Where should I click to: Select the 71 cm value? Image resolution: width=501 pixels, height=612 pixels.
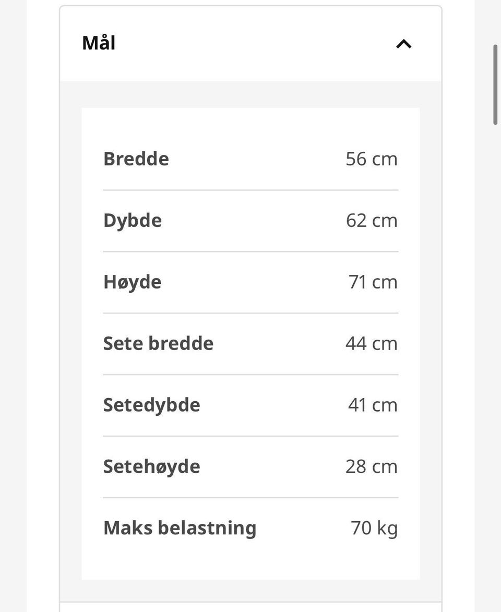373,282
